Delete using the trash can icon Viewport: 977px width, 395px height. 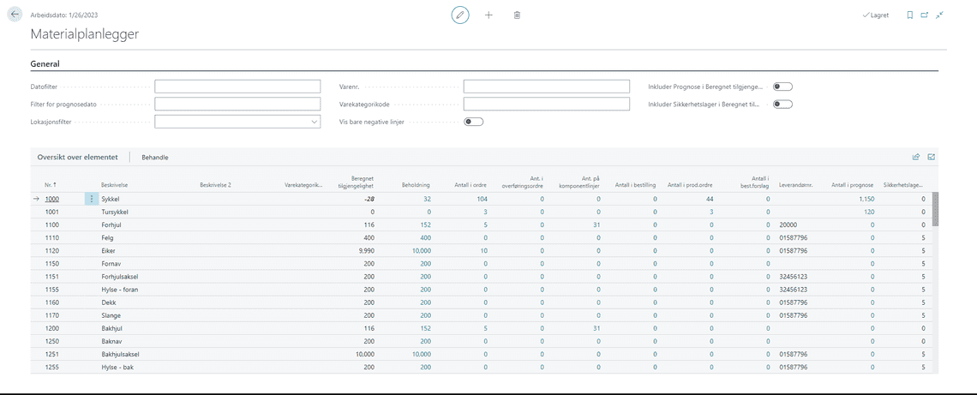pyautogui.click(x=517, y=15)
